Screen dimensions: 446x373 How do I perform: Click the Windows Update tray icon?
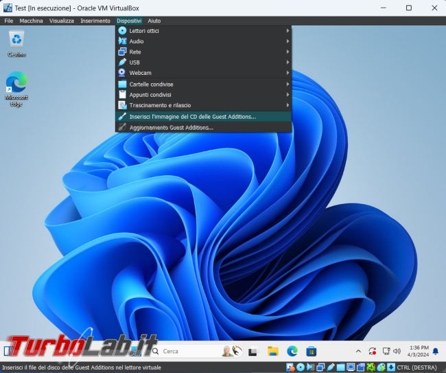pos(373,351)
